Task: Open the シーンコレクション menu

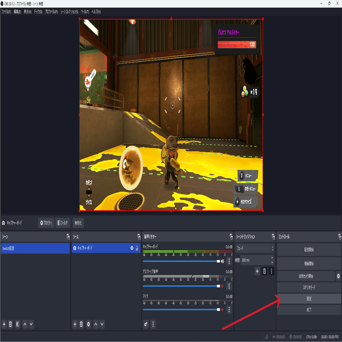Action: coord(69,12)
